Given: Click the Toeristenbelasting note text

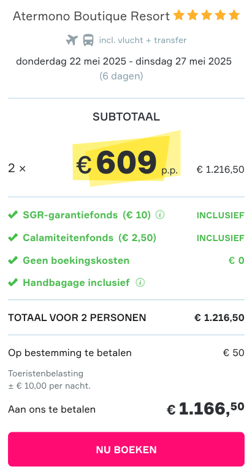Looking at the screenshot, I should click(49, 380).
